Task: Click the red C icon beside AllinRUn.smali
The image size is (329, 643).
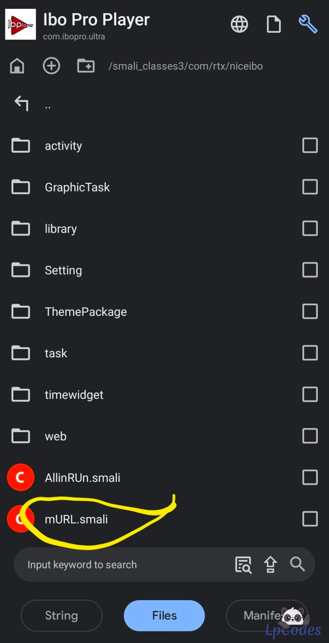Action: pos(20,477)
